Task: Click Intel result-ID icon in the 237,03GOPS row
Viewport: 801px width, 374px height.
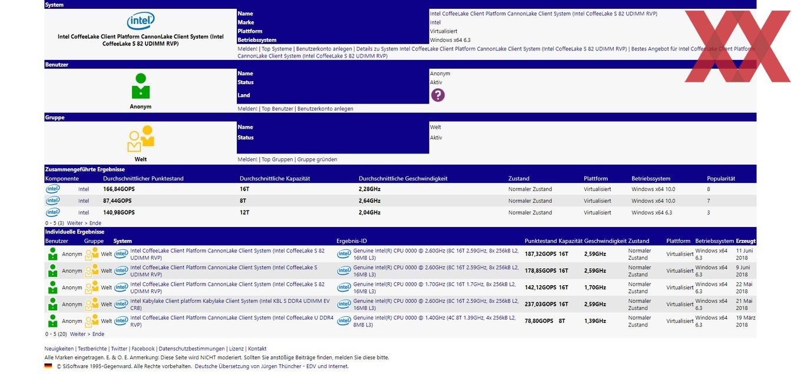Action: point(344,304)
